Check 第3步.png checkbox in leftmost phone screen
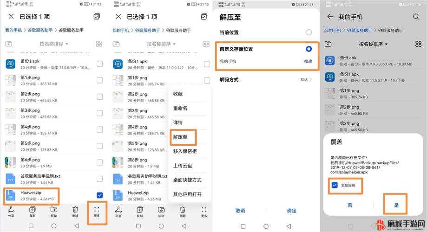The height and width of the screenshot is (232, 427). point(100,113)
